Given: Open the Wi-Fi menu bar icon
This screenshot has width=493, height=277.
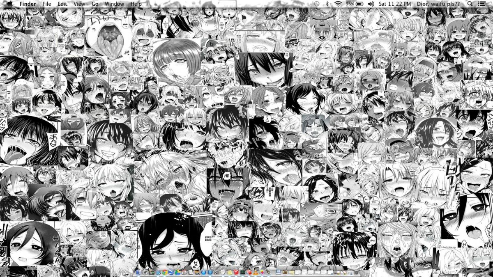Looking at the screenshot, I should (338, 4).
